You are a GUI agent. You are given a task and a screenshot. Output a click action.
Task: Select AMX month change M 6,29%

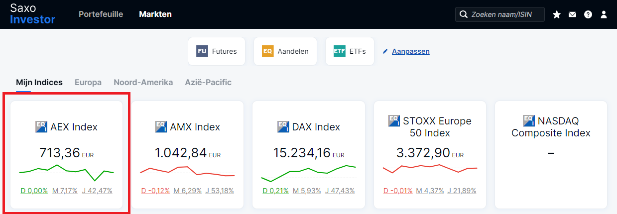pyautogui.click(x=187, y=191)
